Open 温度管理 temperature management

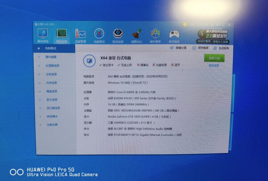click(x=80, y=36)
